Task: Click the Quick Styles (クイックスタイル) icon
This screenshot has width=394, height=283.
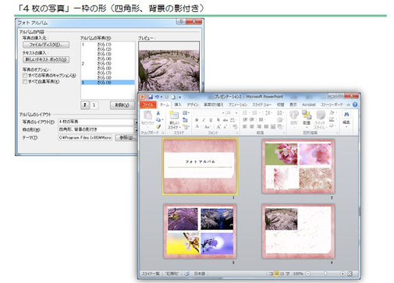Action: click(x=321, y=115)
